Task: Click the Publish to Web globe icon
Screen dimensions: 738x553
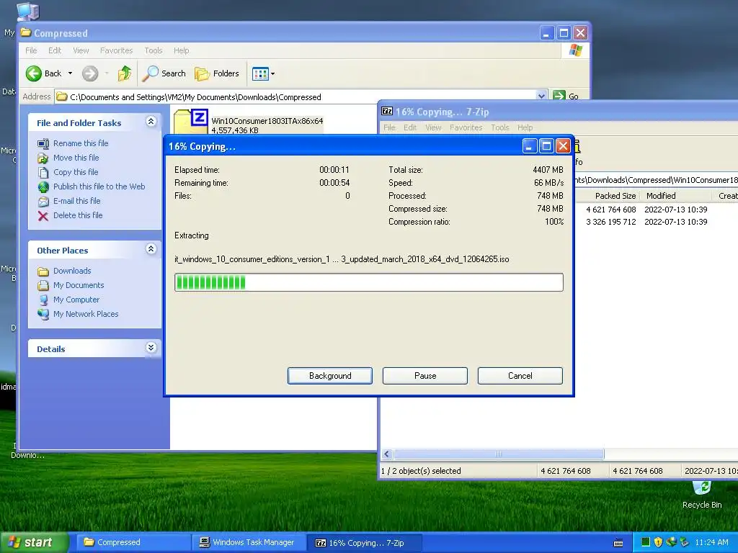Action: click(x=43, y=186)
